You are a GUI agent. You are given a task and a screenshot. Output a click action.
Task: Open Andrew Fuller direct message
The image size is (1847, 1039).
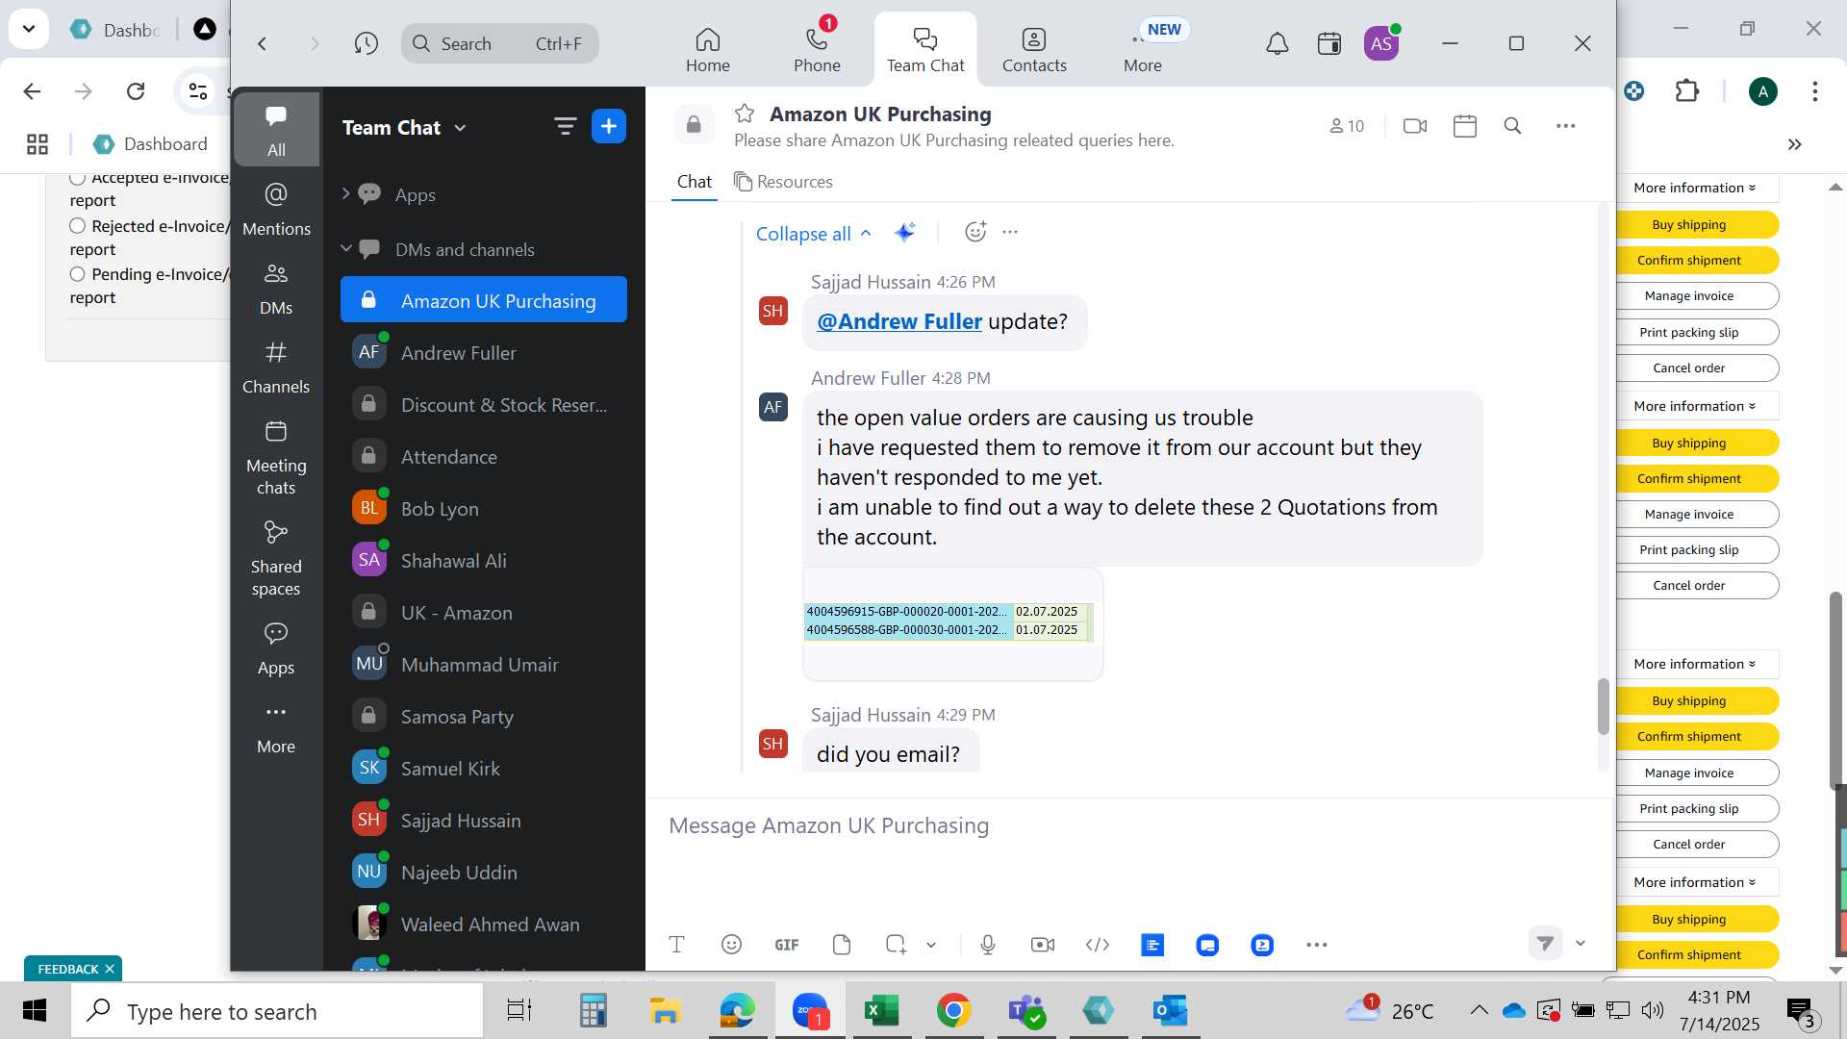click(484, 353)
